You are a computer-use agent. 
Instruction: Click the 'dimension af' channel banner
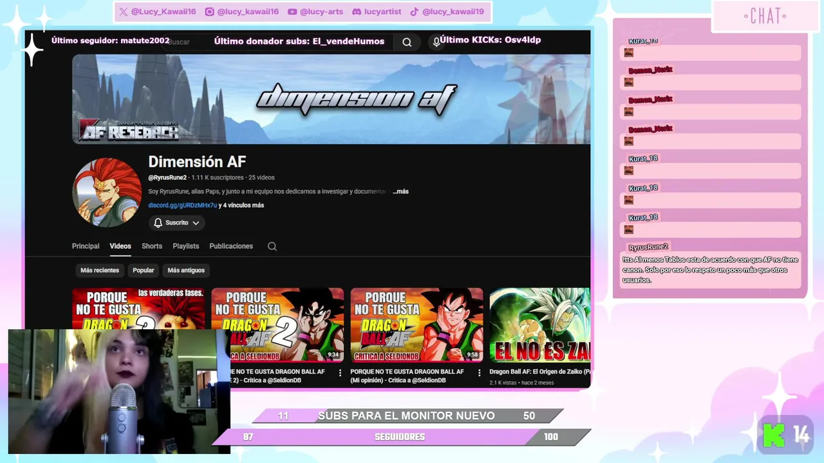point(331,99)
